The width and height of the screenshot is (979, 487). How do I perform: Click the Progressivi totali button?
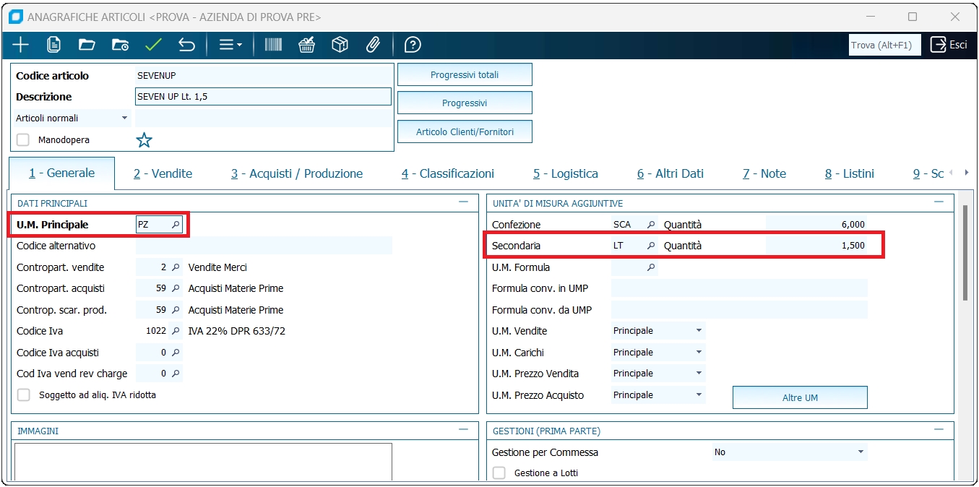[465, 74]
